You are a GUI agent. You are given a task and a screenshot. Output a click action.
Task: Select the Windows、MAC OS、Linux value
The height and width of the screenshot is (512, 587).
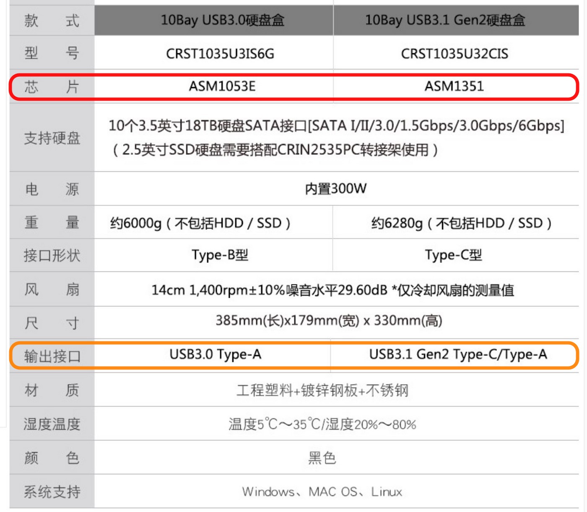322,492
